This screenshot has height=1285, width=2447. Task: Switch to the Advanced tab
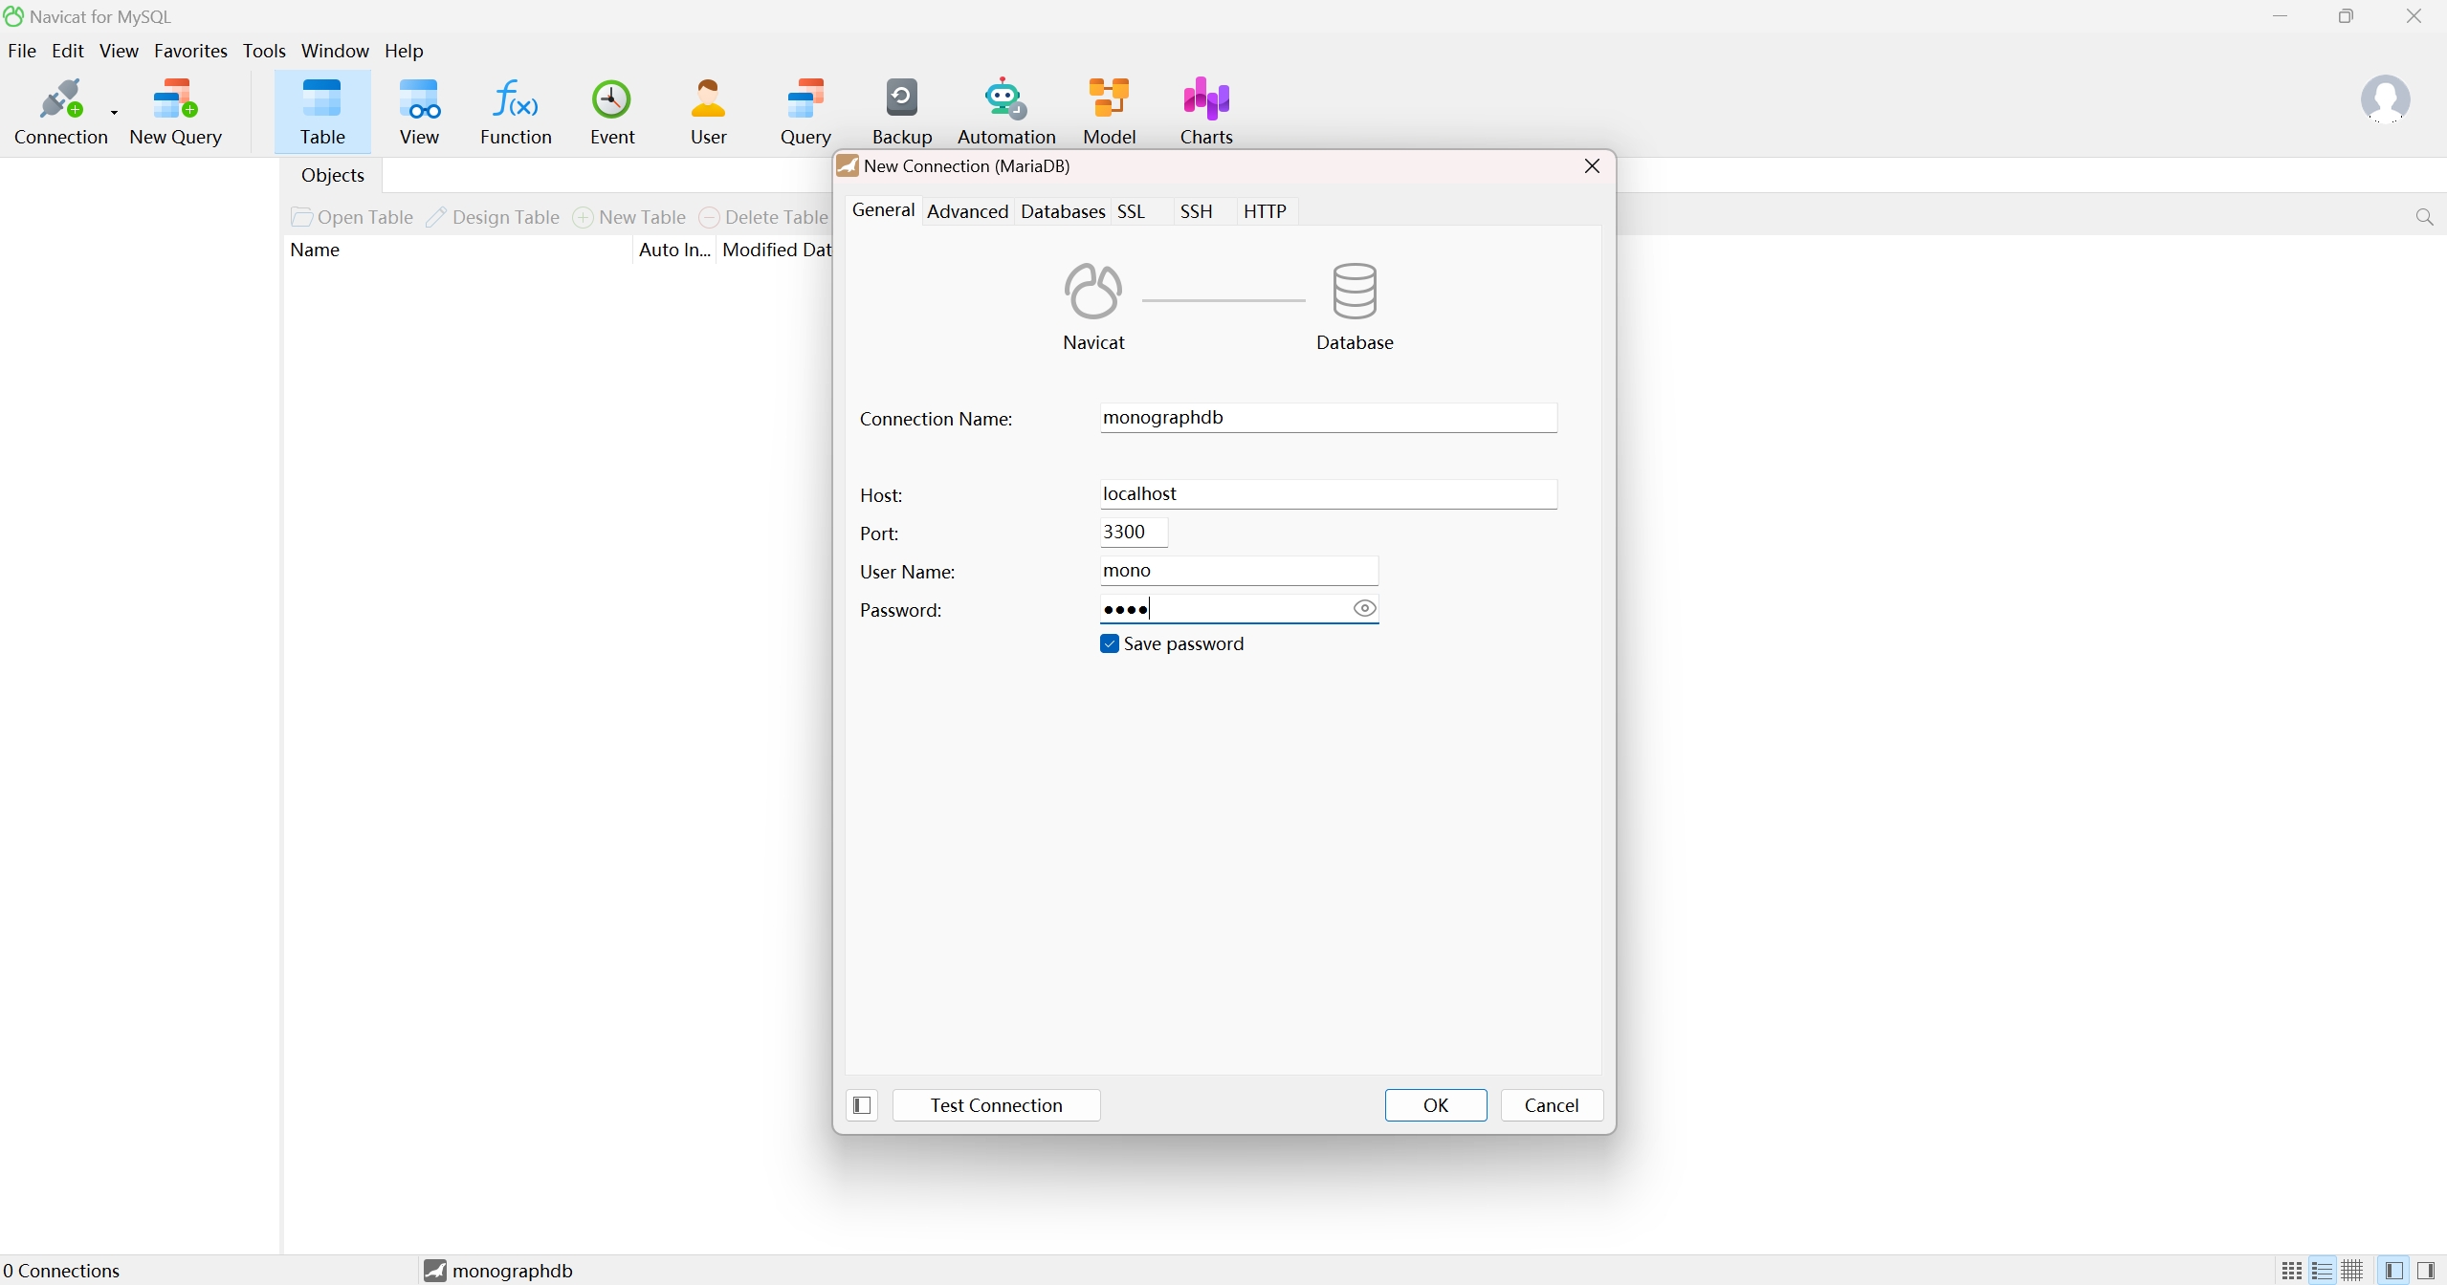click(x=968, y=211)
